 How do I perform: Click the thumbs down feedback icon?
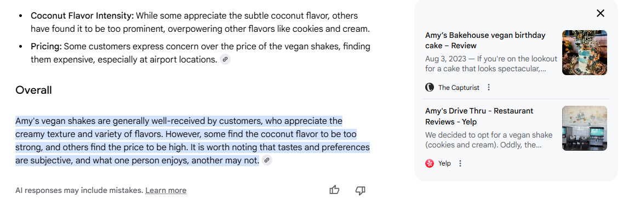pyautogui.click(x=360, y=190)
